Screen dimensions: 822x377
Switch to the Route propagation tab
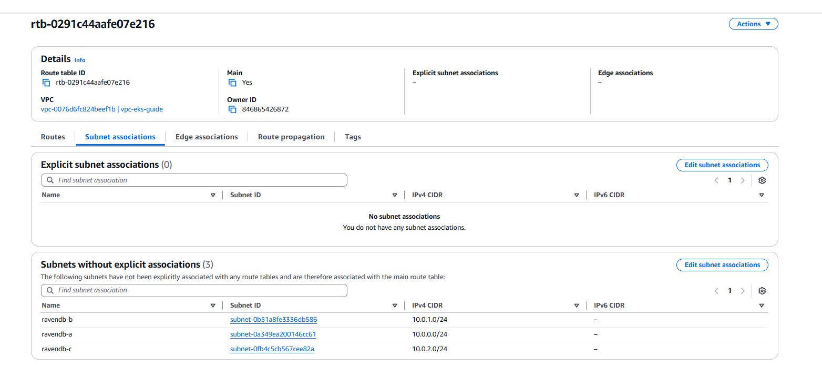(291, 137)
